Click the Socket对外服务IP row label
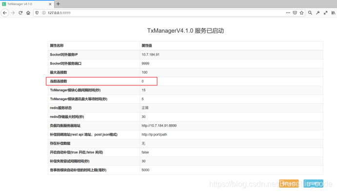 [x=64, y=55]
